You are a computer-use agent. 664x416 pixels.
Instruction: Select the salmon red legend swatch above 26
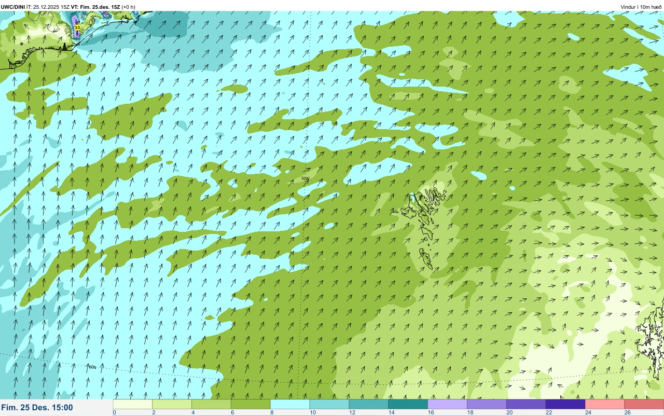pyautogui.click(x=644, y=404)
